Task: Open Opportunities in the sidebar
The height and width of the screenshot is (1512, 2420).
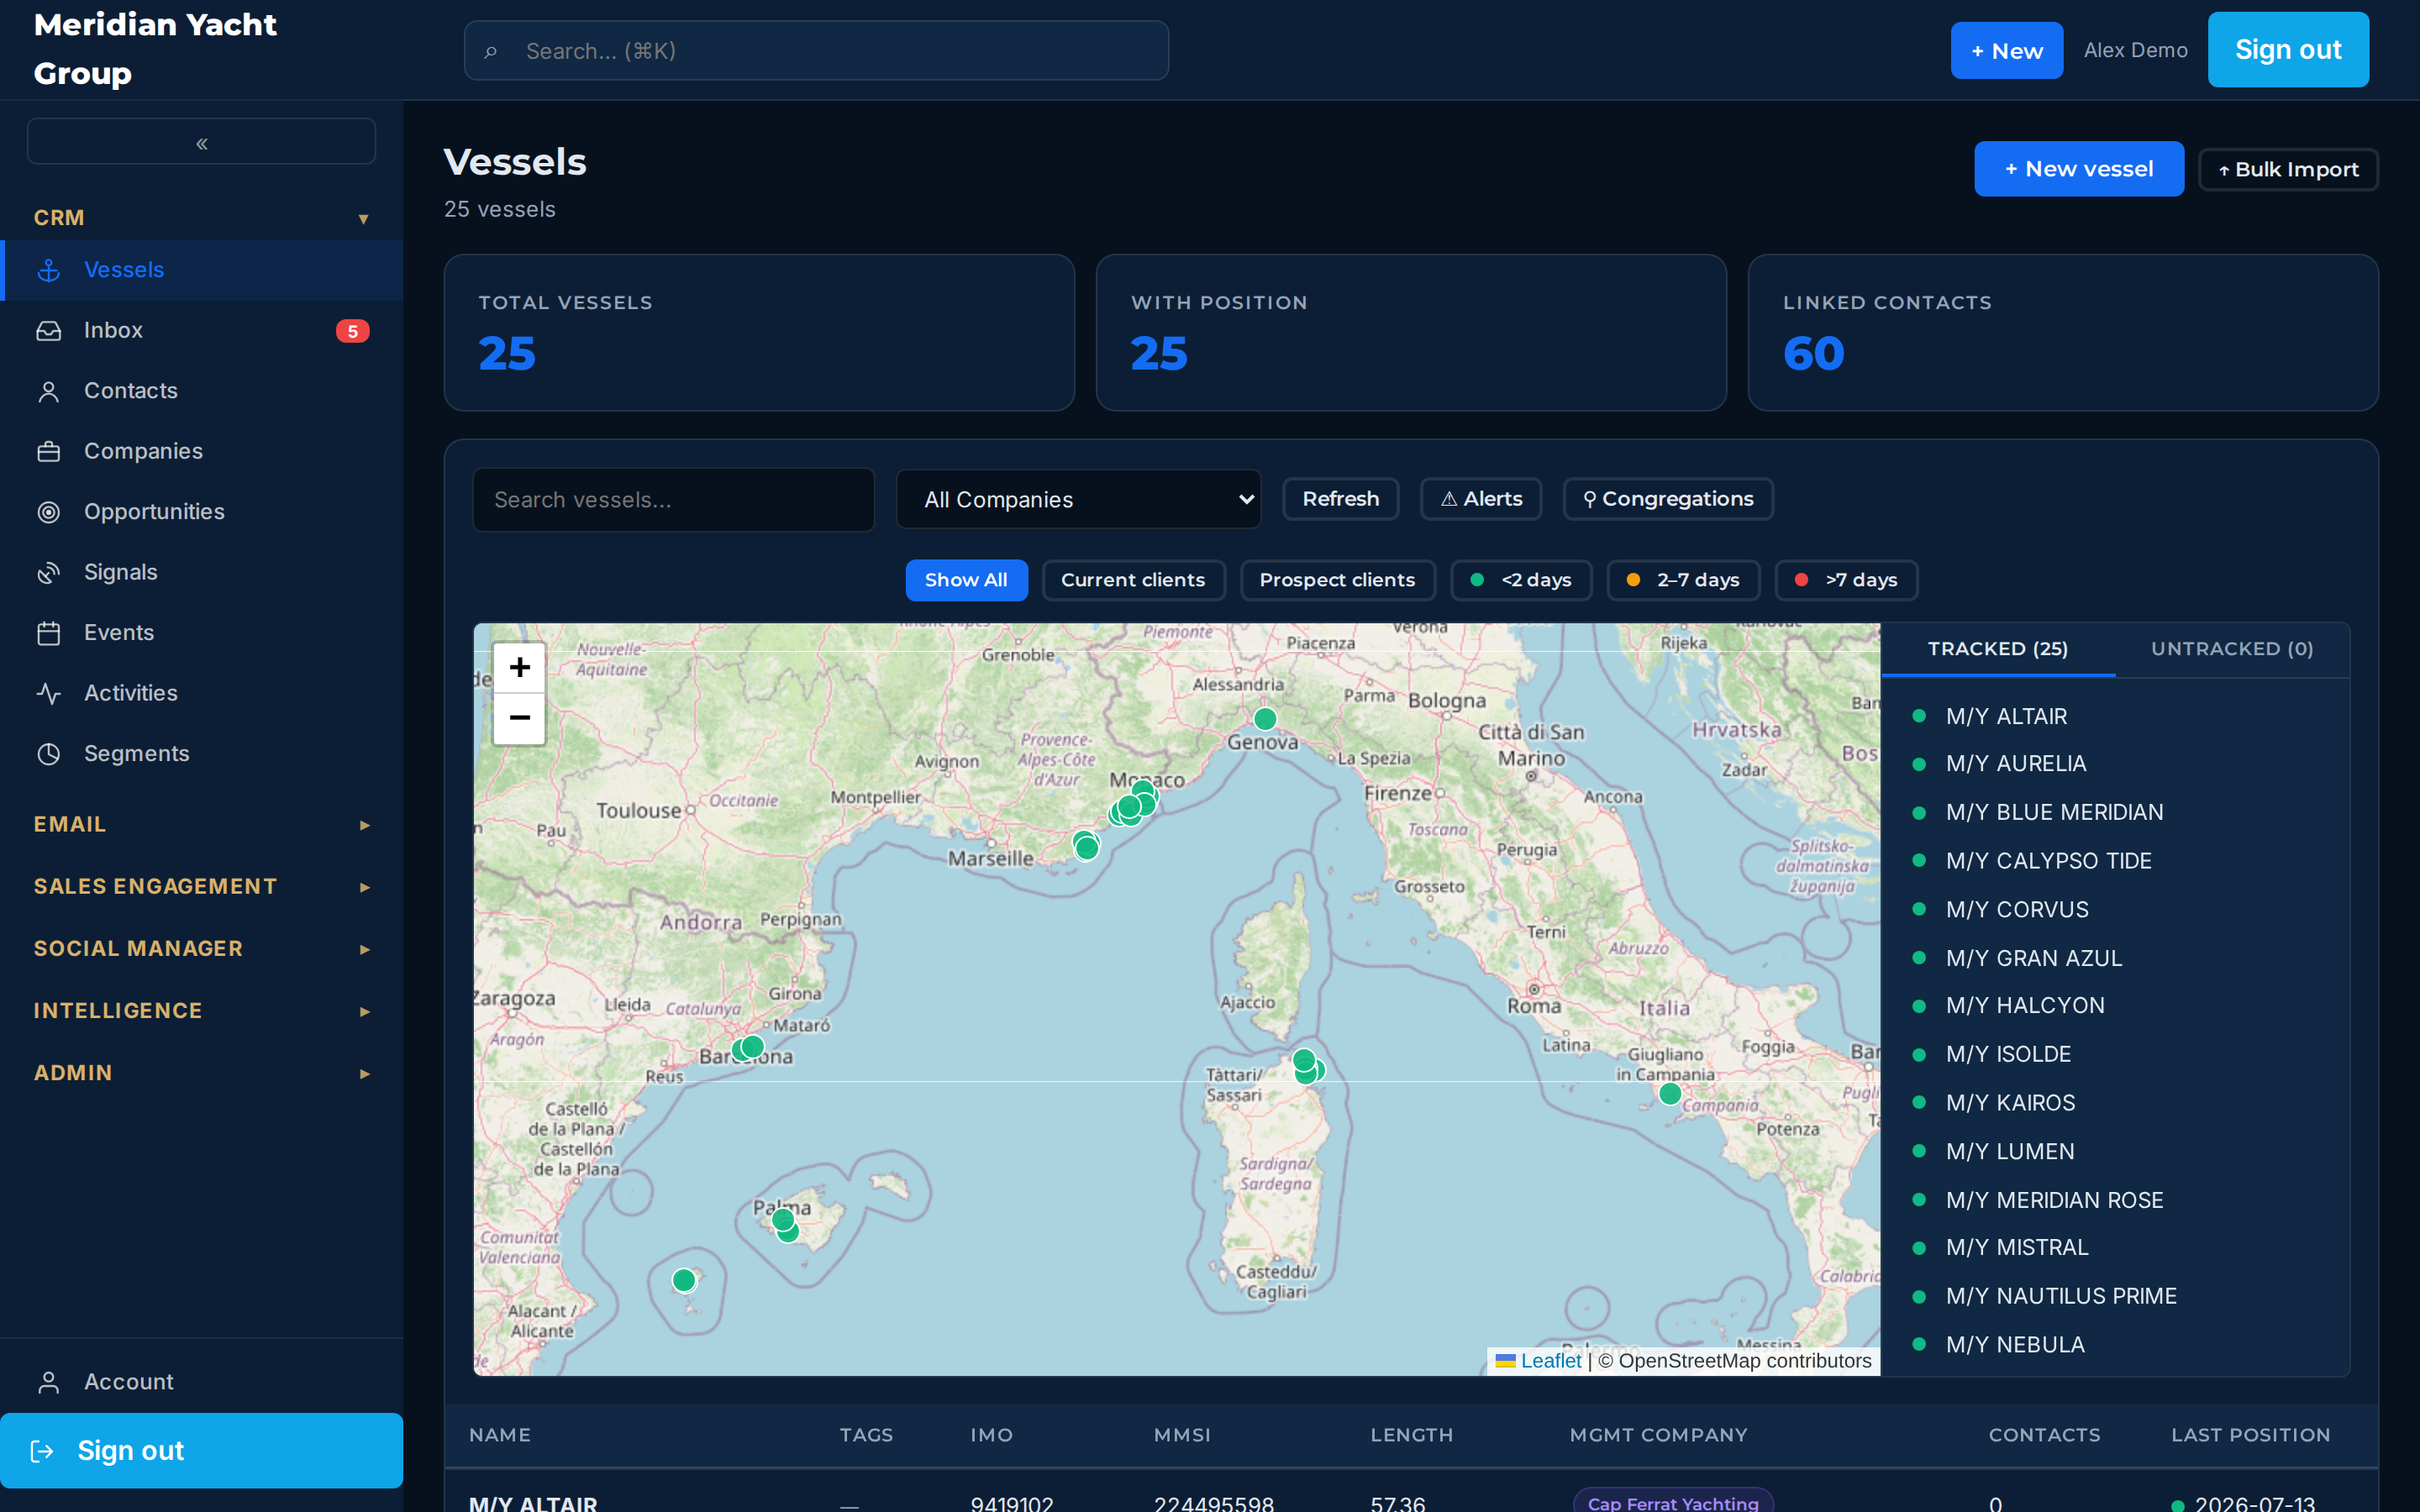Action: (x=201, y=512)
